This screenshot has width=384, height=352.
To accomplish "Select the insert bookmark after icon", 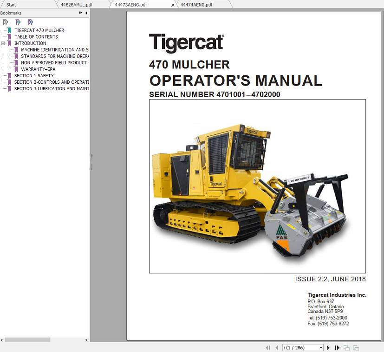I will 31,22.
